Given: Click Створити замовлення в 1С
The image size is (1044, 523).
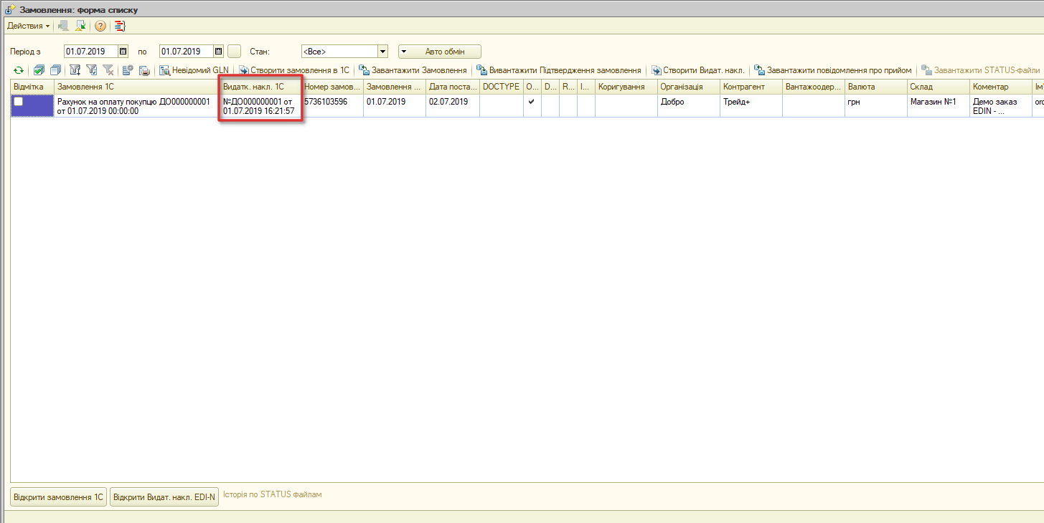Looking at the screenshot, I should (294, 70).
